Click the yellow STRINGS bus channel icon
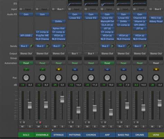Viewport: 164px width, 139px height. 58,69
